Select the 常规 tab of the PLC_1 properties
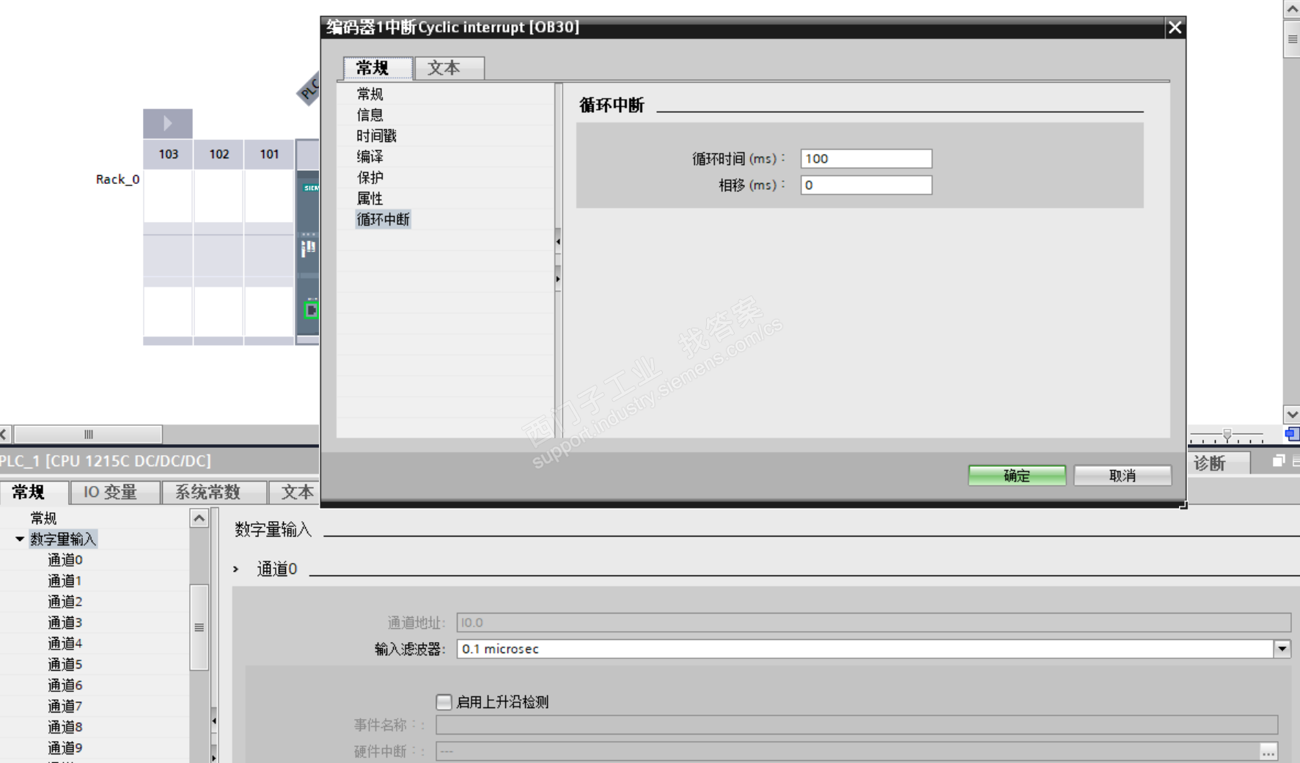The width and height of the screenshot is (1300, 763). 34,492
